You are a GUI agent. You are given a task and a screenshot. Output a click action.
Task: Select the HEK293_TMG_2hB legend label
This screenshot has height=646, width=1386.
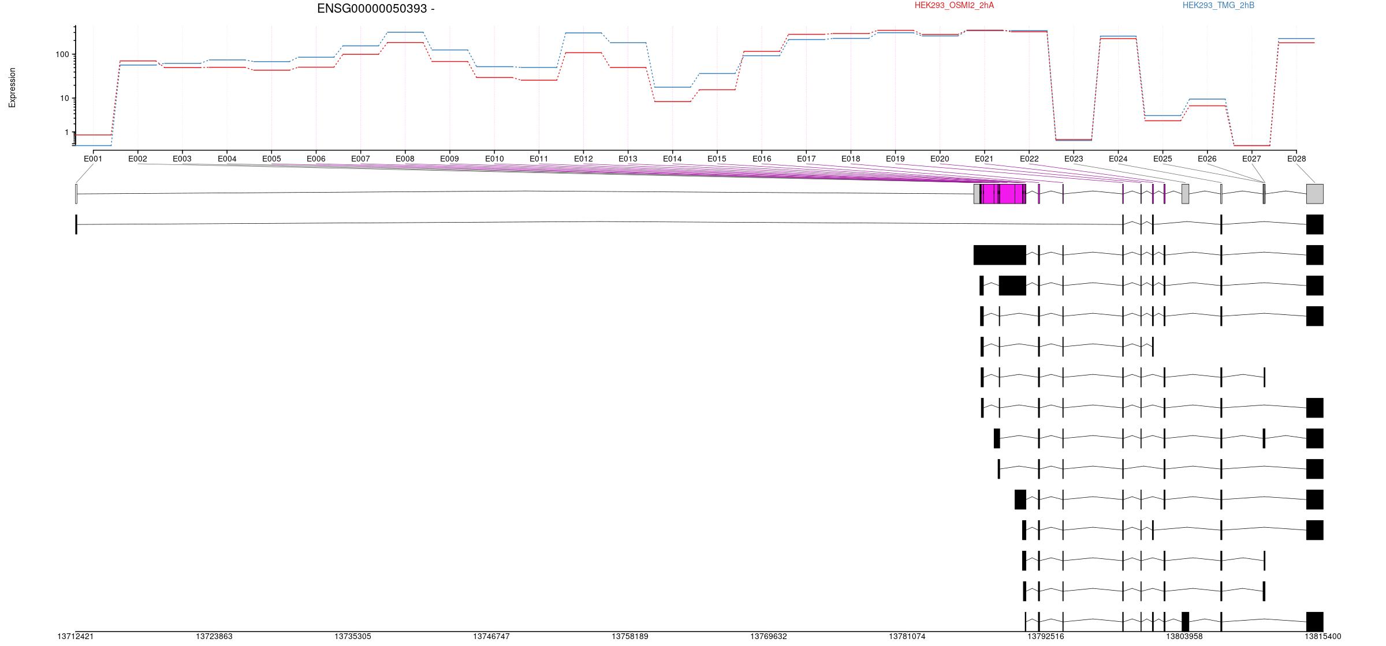pos(1219,5)
